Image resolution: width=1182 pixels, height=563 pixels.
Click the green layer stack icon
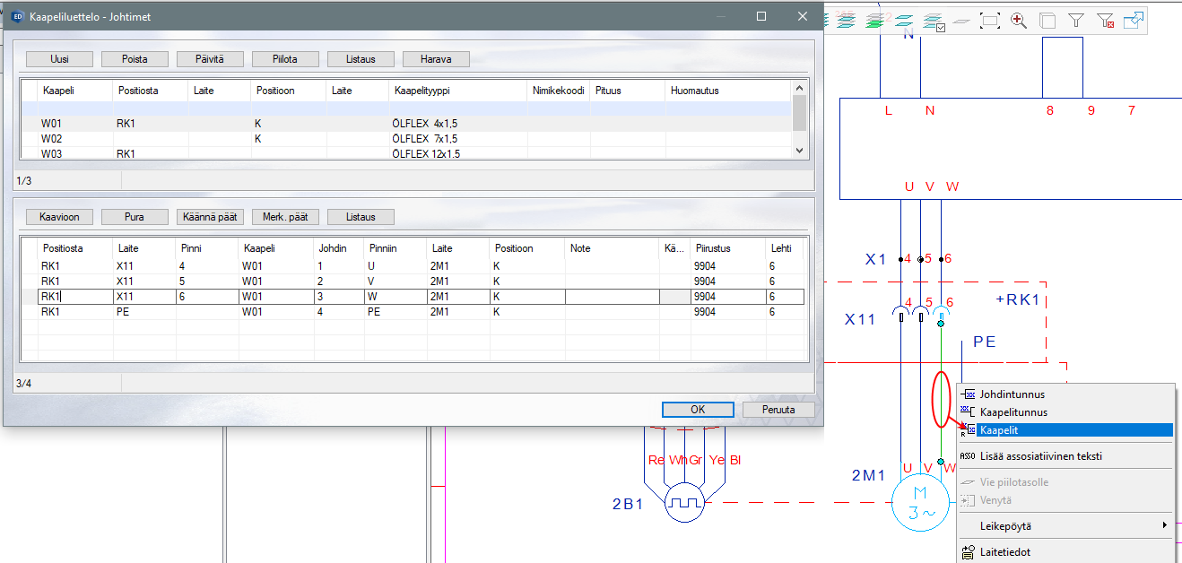pos(875,20)
